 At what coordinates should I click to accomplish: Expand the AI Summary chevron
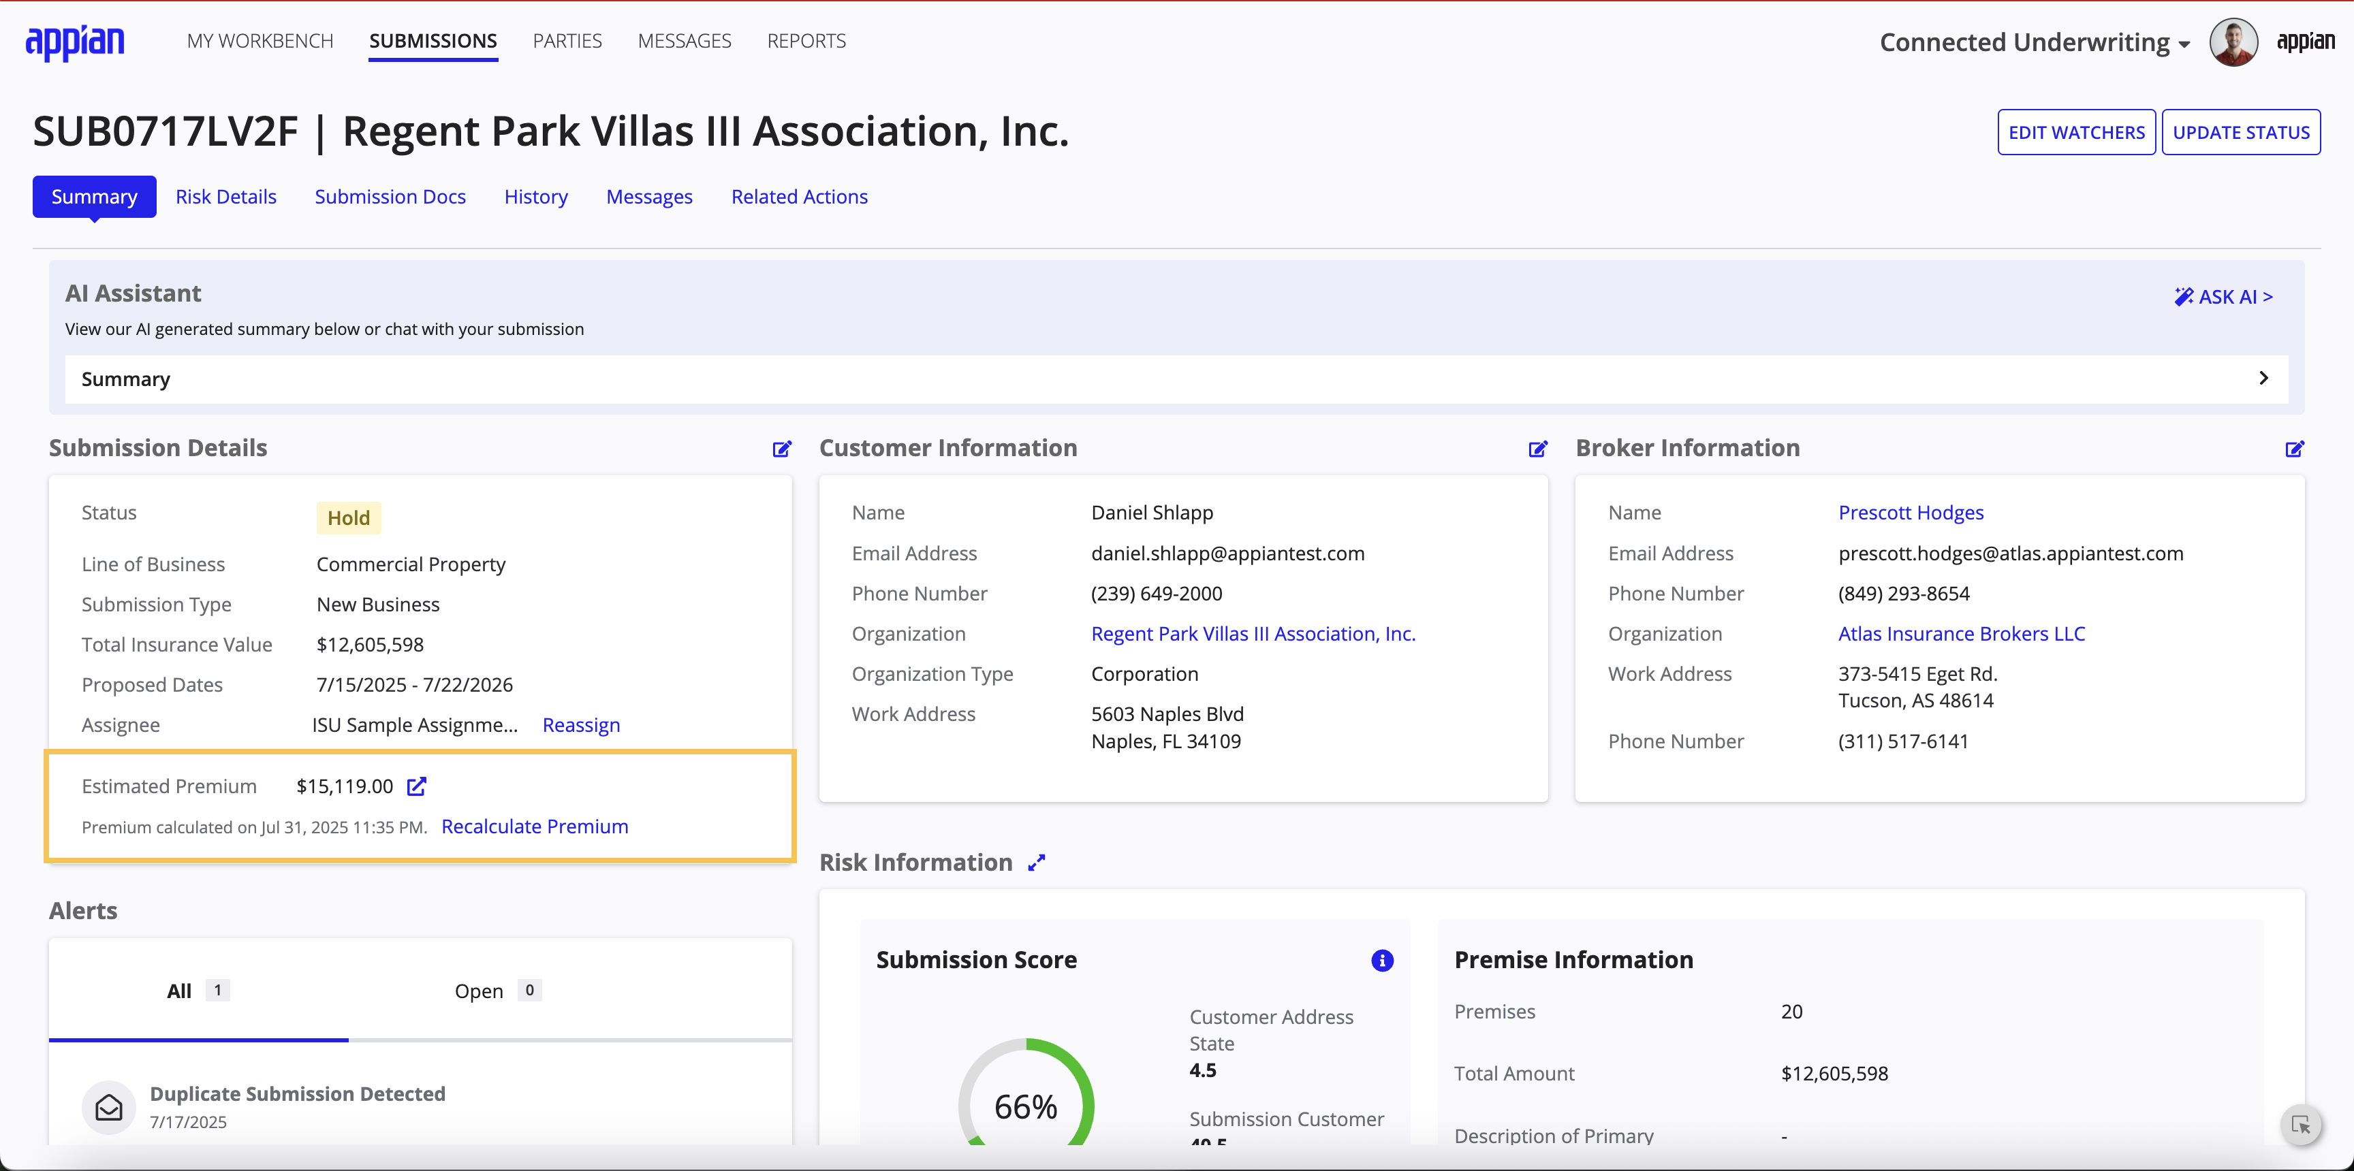click(2263, 378)
